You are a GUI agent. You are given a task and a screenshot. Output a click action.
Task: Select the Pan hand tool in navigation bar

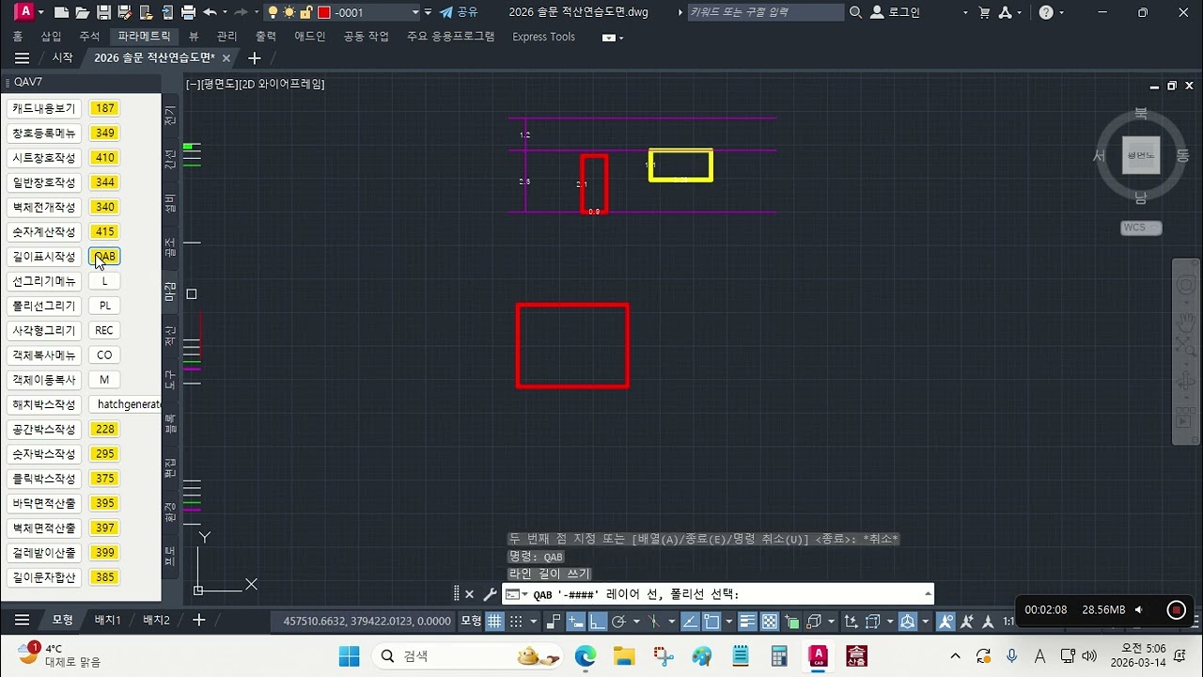pos(1186,323)
